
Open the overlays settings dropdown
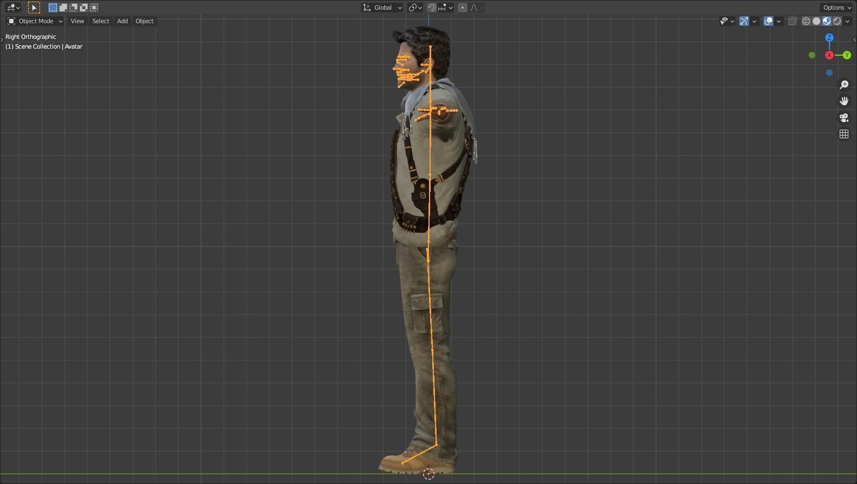click(x=779, y=21)
